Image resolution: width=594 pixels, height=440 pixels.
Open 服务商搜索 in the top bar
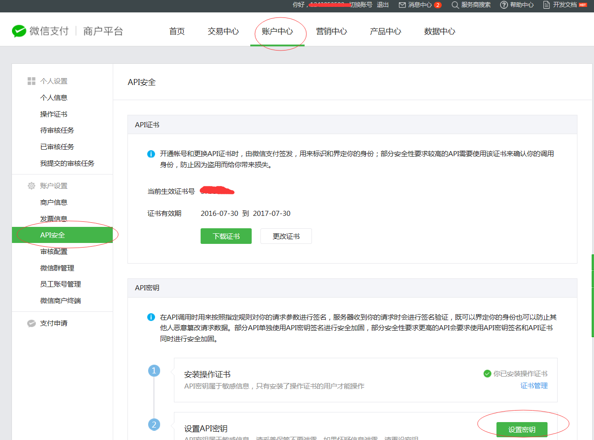476,5
